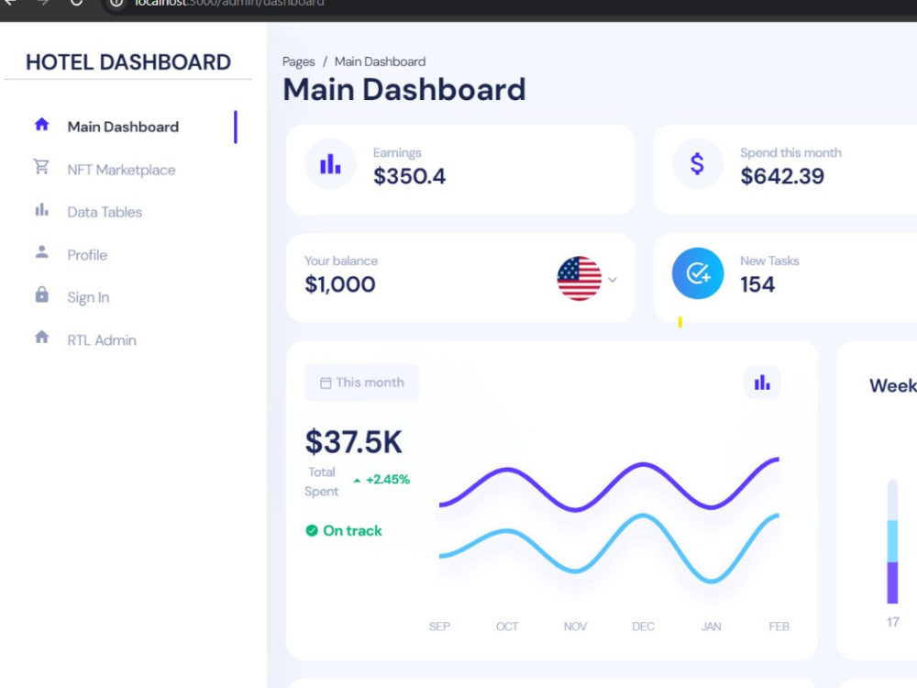
Task: Click the home icon beside Main Dashboard
Action: 41,124
